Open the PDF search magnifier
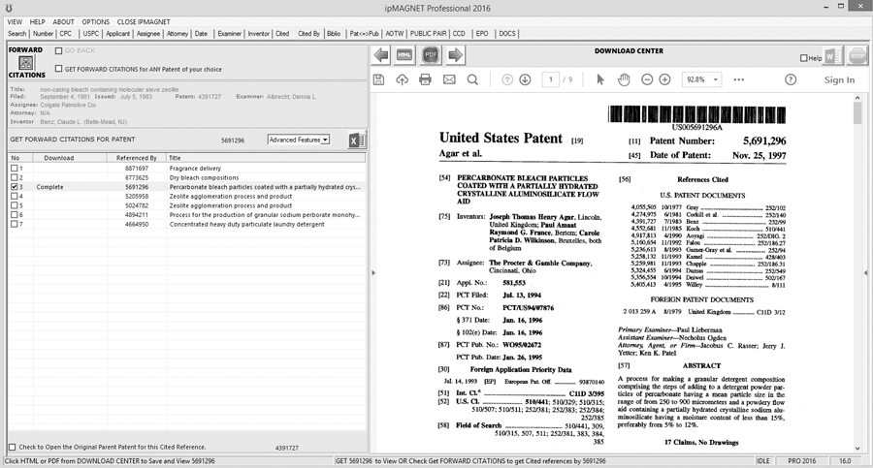873x468 pixels. click(472, 79)
